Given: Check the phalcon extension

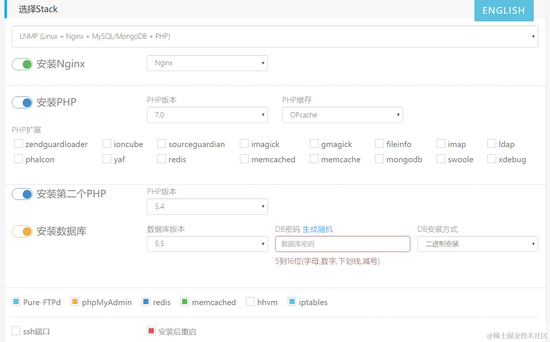Looking at the screenshot, I should (x=18, y=158).
